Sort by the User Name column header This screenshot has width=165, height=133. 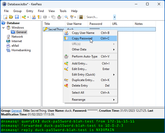click(77, 24)
